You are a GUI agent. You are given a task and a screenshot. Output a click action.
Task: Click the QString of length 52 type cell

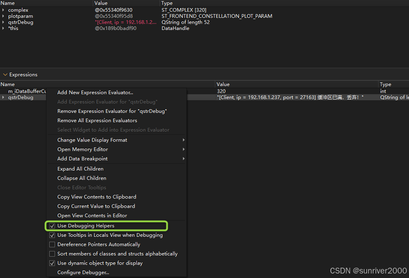(x=186, y=22)
